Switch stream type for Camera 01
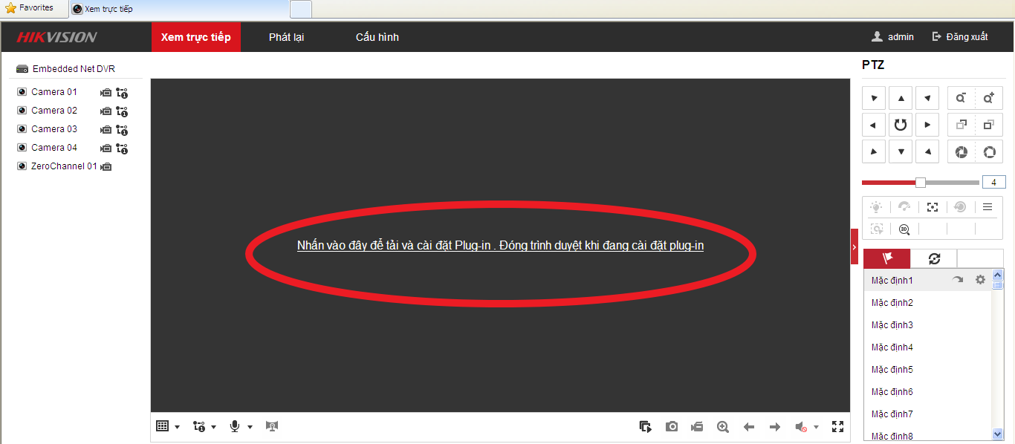 click(x=122, y=93)
